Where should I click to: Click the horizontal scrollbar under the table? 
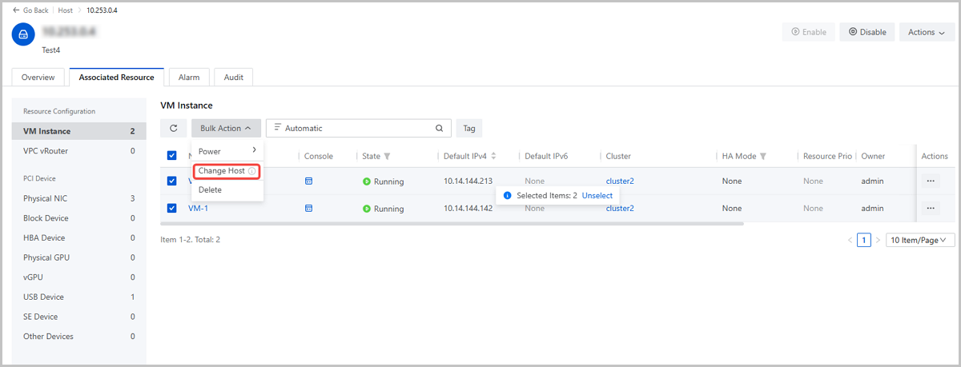tap(452, 224)
